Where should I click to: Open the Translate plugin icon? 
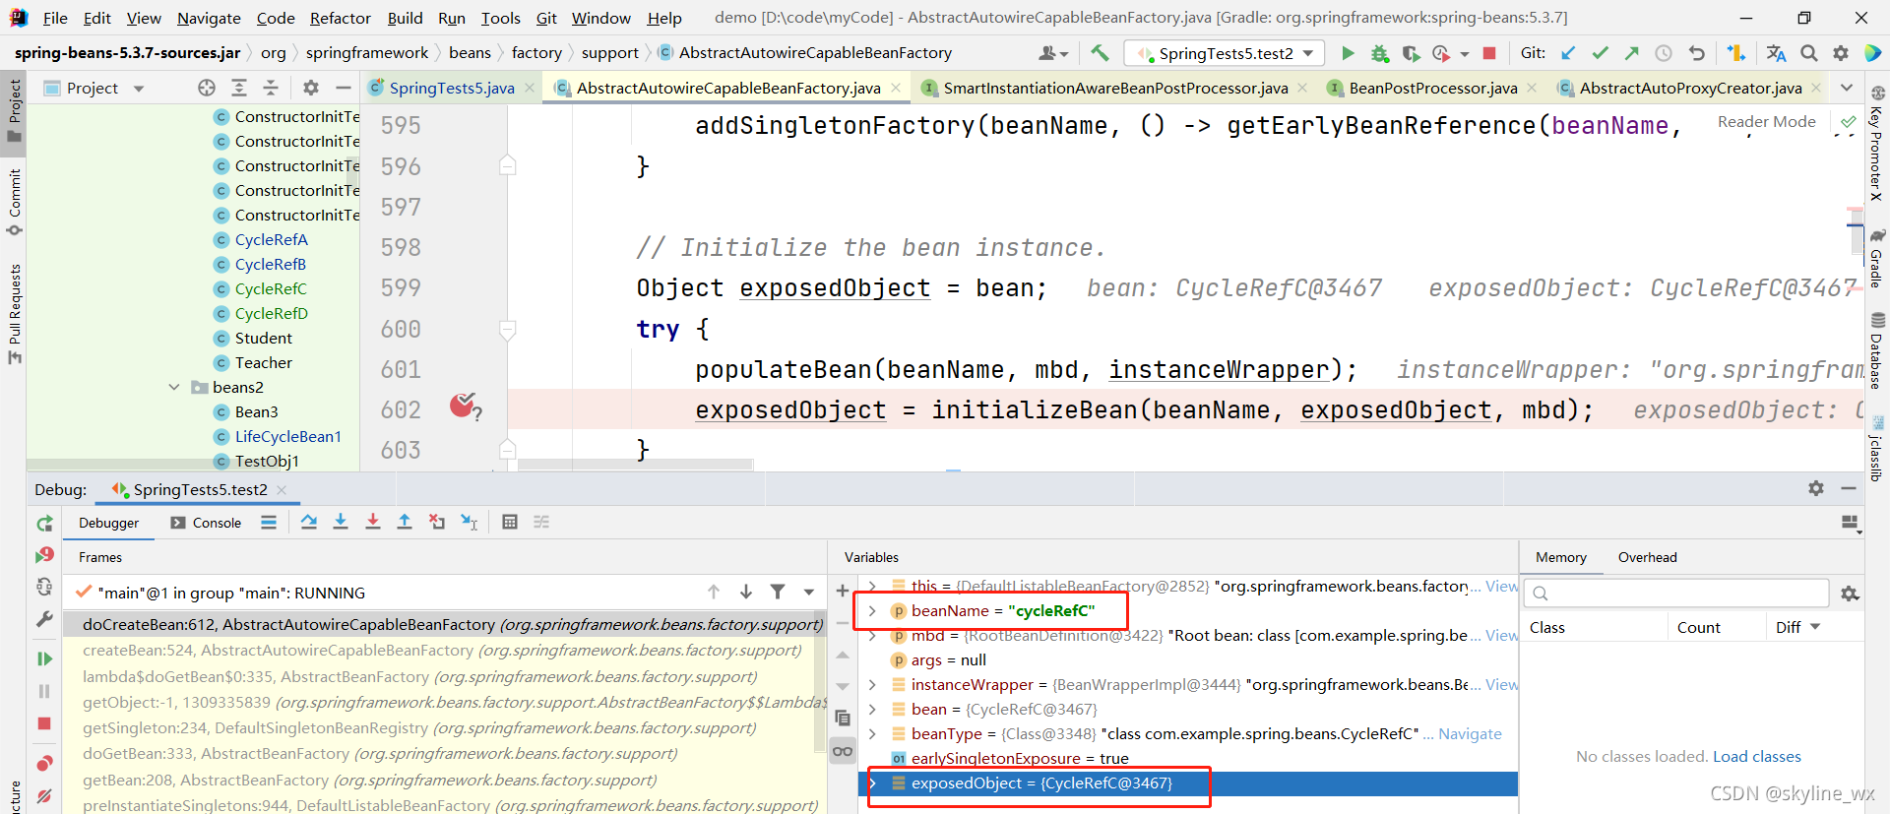coord(1776,53)
